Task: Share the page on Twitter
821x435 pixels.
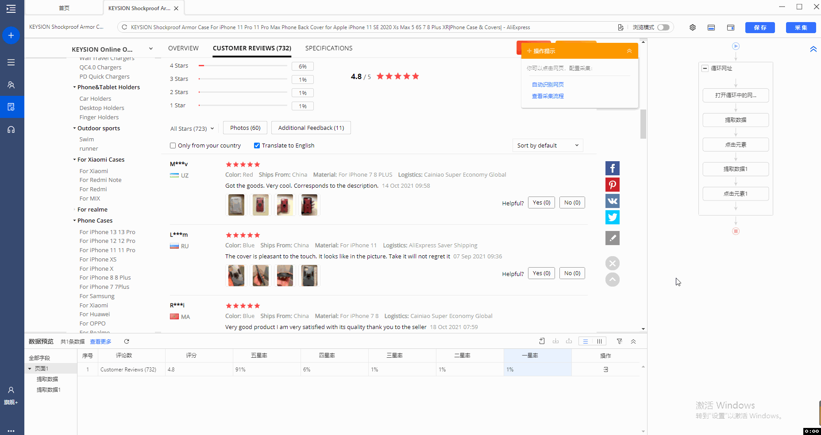Action: (613, 217)
